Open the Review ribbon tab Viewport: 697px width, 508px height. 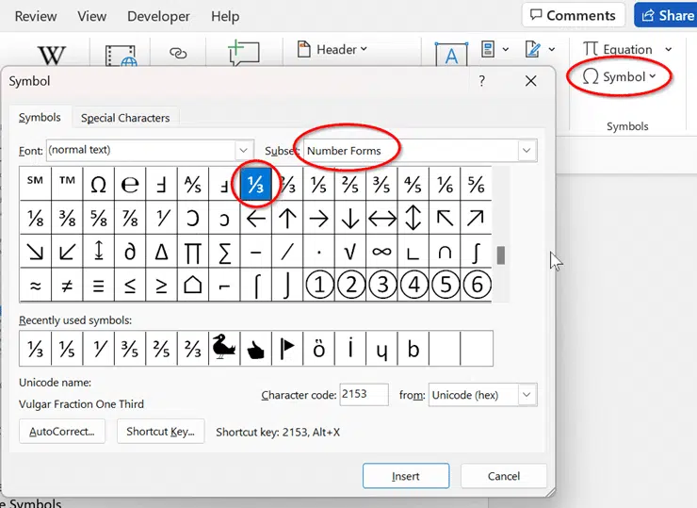[x=36, y=16]
